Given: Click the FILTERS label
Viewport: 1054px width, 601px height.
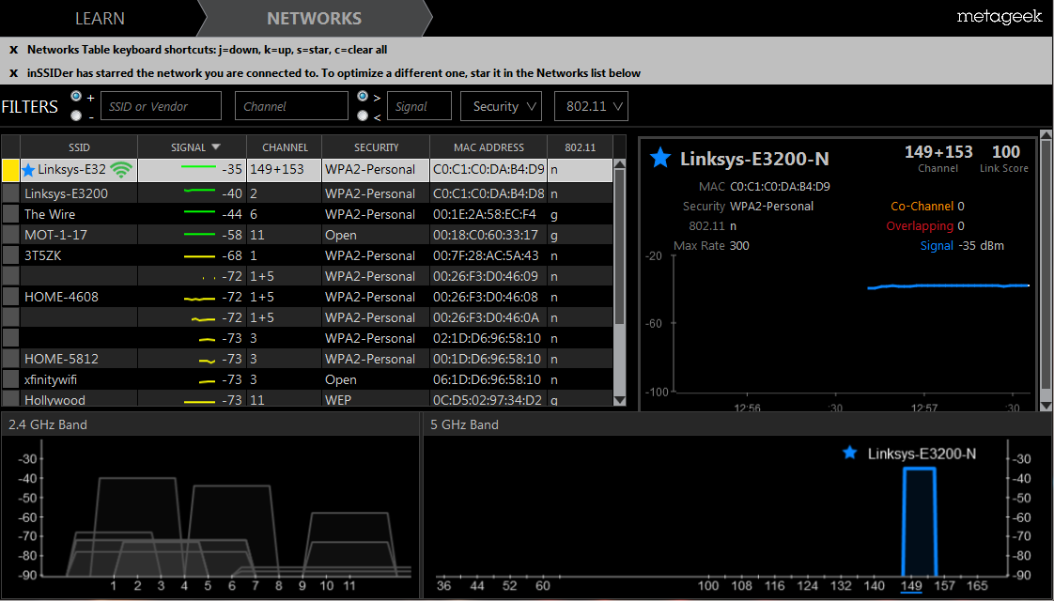Looking at the screenshot, I should 29,106.
